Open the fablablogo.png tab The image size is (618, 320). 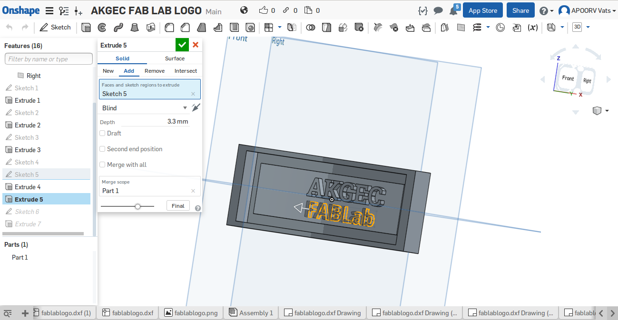coord(191,313)
